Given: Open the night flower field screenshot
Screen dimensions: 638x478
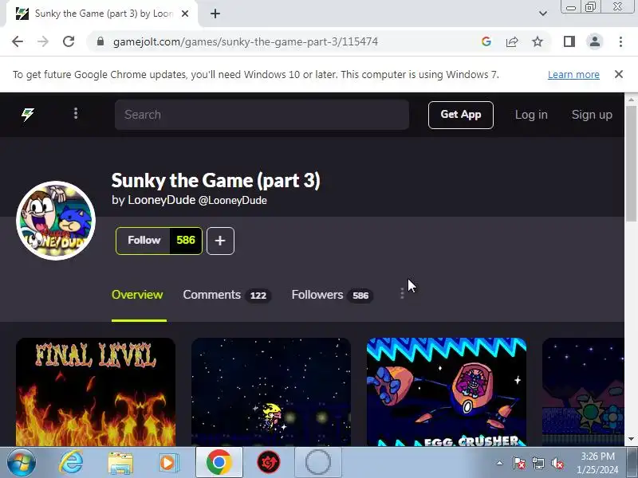Looking at the screenshot, I should pyautogui.click(x=583, y=392).
